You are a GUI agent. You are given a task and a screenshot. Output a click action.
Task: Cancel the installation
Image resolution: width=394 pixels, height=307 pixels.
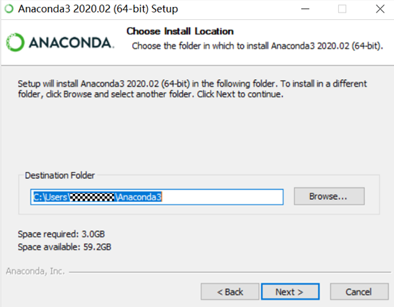(359, 291)
